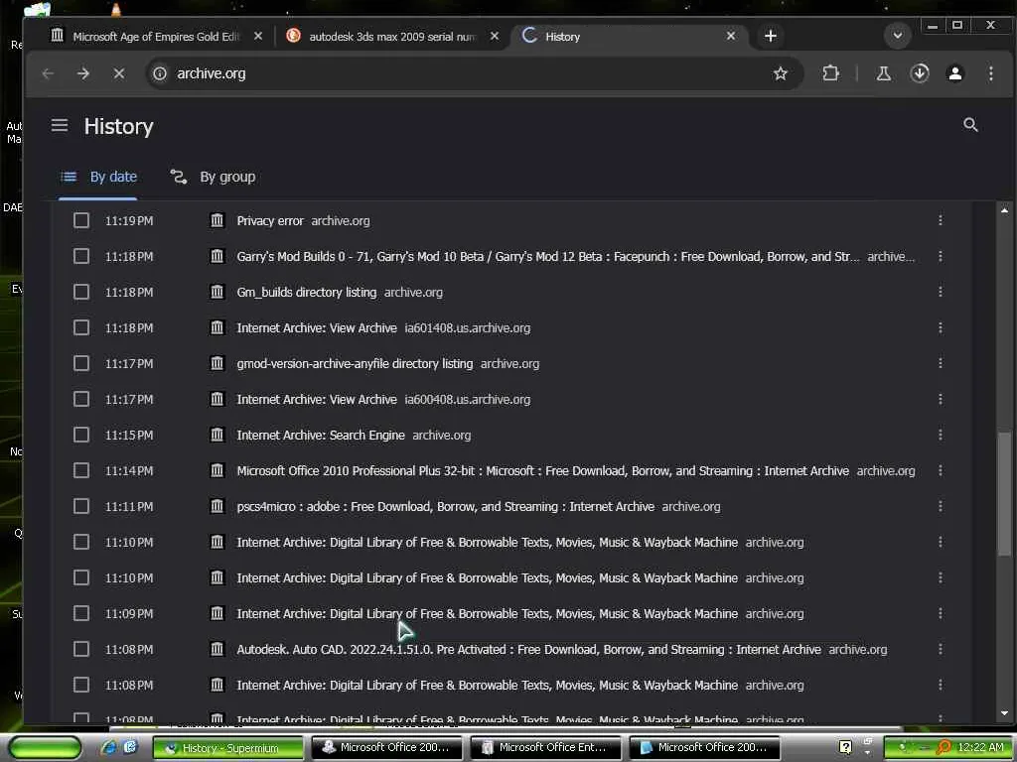Open the History hamburger menu
Viewport: 1017px width, 762px height.
pyautogui.click(x=60, y=125)
